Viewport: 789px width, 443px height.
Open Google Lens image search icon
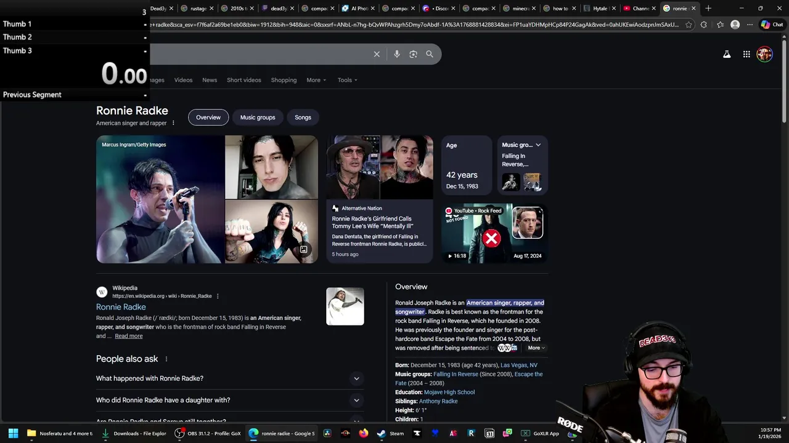tap(413, 54)
